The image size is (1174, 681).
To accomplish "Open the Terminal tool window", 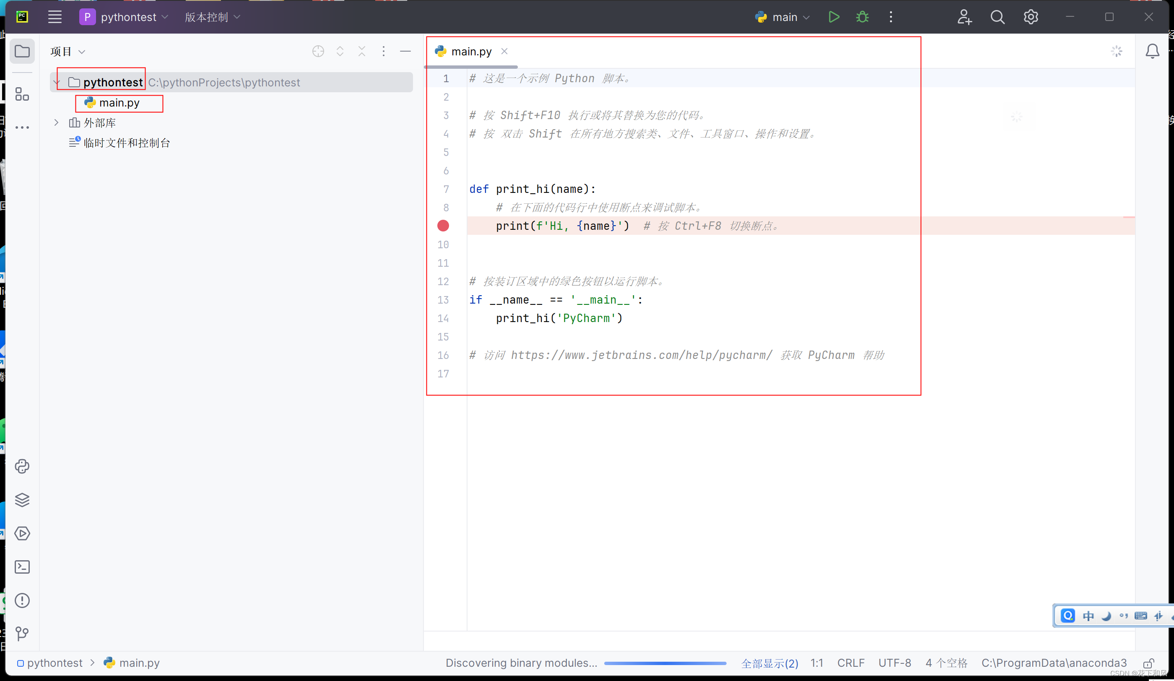I will (x=22, y=567).
